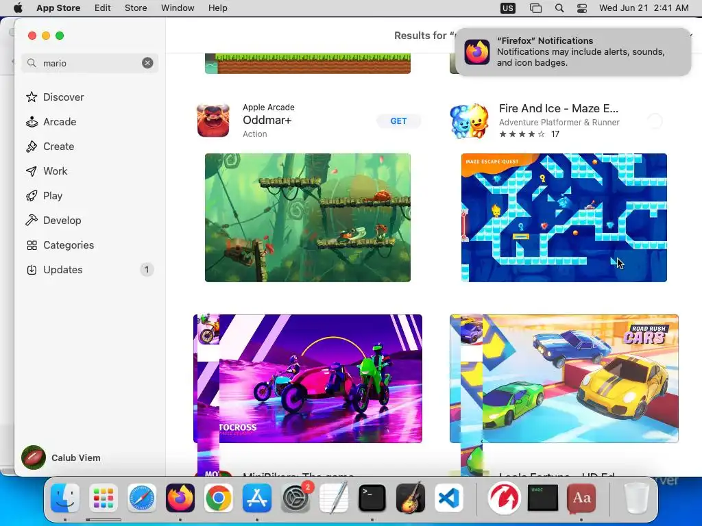Image resolution: width=702 pixels, height=526 pixels.
Task: Click the search field containing mario
Action: pyautogui.click(x=90, y=63)
